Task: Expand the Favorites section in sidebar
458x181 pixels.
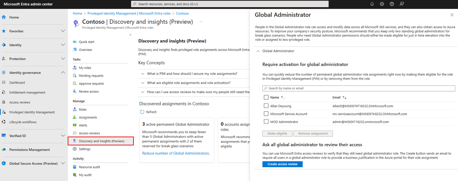Action: (x=63, y=31)
